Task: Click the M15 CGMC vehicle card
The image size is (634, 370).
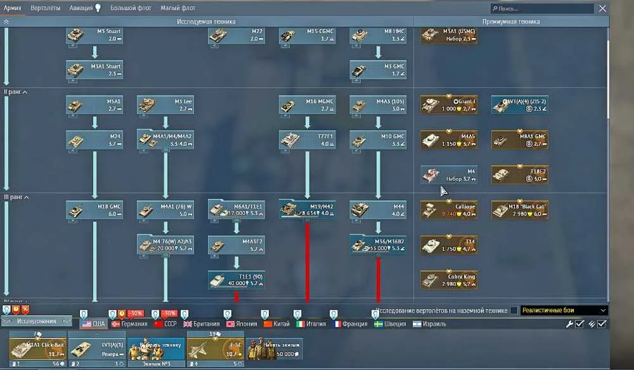Action: pos(307,35)
